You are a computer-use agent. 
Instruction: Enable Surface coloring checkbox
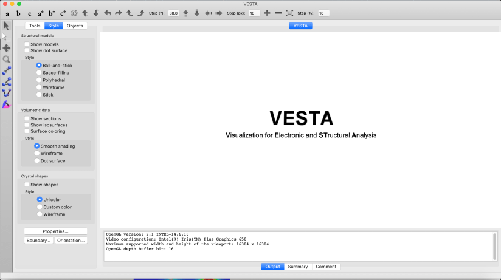coord(27,131)
